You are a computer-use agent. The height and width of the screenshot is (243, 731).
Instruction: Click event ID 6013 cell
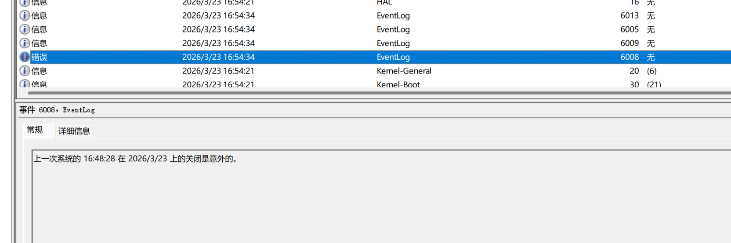(x=630, y=15)
